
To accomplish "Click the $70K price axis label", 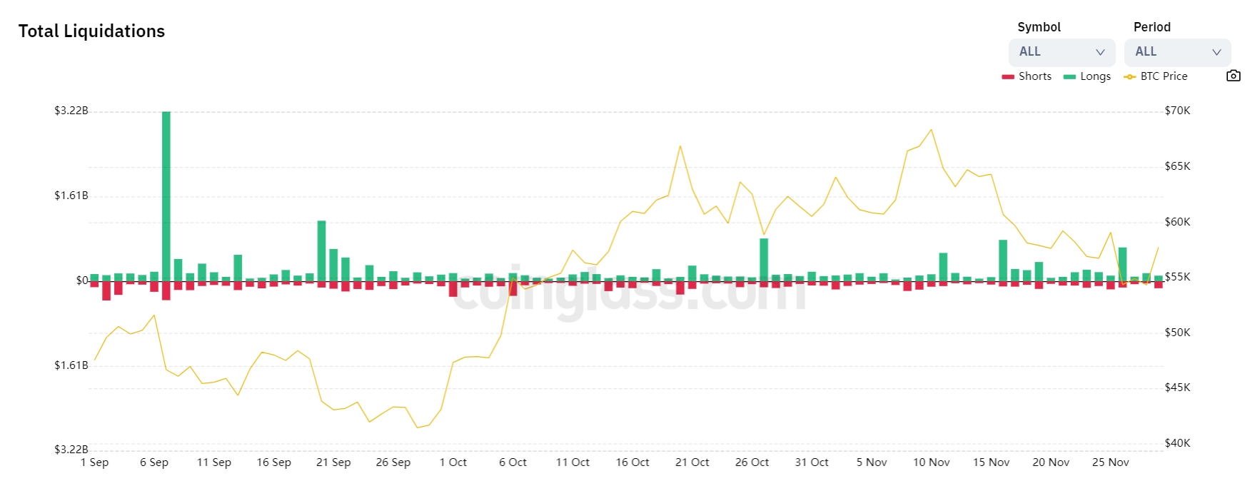I will click(x=1177, y=111).
